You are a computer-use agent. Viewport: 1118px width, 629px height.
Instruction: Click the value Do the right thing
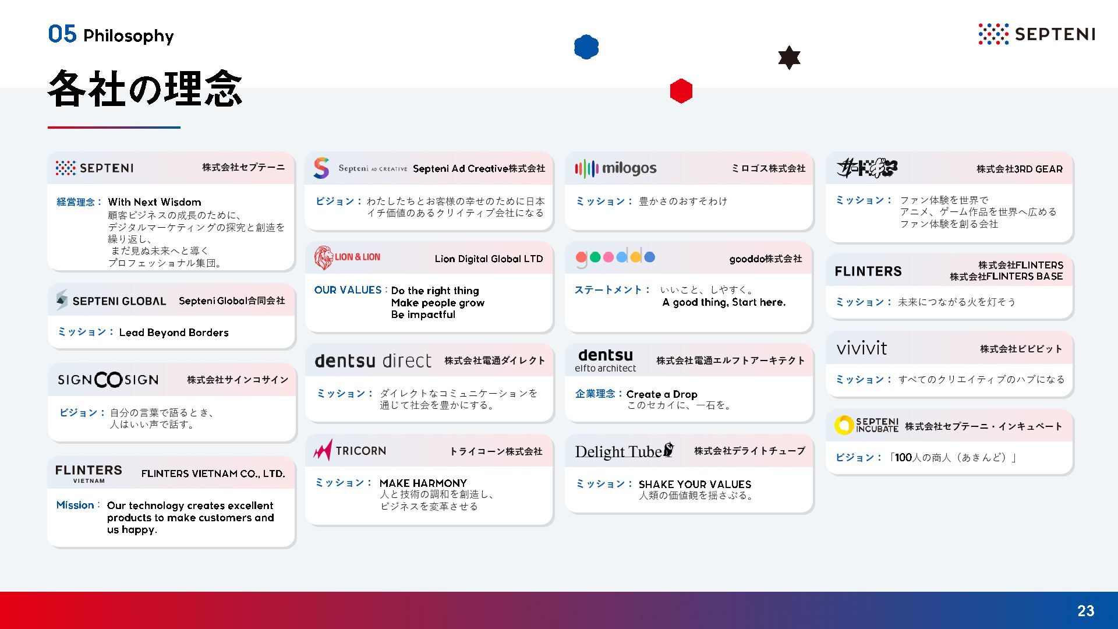point(435,291)
